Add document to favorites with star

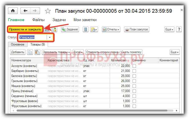pyautogui.click(x=48, y=11)
